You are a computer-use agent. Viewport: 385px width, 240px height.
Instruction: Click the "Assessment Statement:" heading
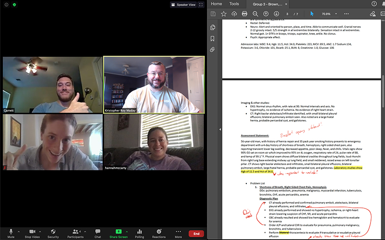[255, 136]
